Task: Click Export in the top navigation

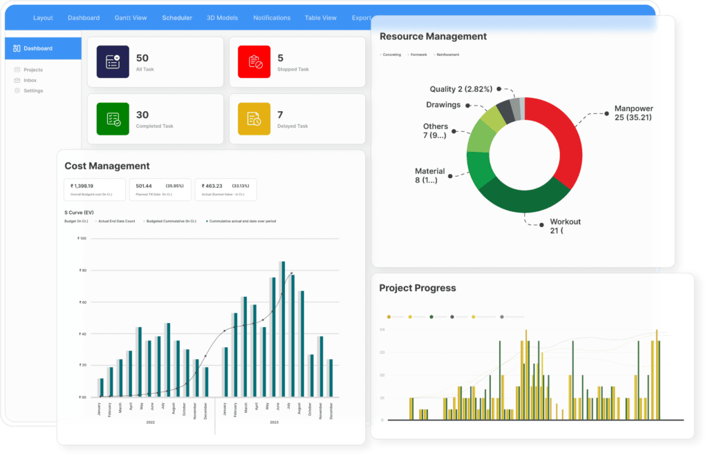Action: pos(361,17)
